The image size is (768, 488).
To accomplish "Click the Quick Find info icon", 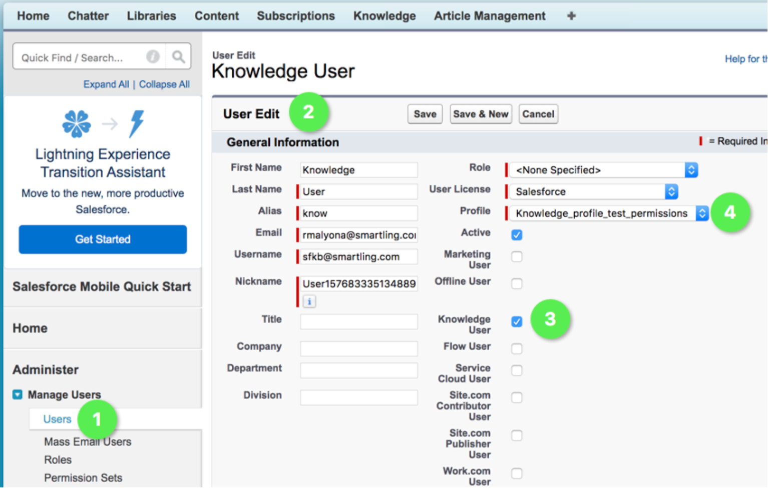I will 153,57.
